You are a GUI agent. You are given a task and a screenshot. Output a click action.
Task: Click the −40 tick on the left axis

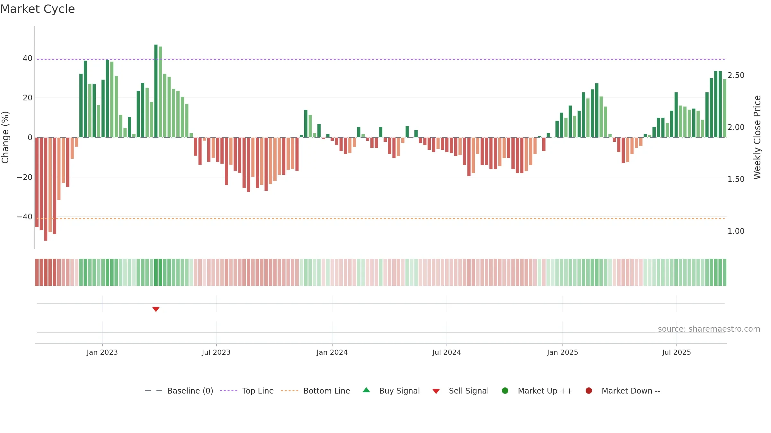pyautogui.click(x=25, y=217)
